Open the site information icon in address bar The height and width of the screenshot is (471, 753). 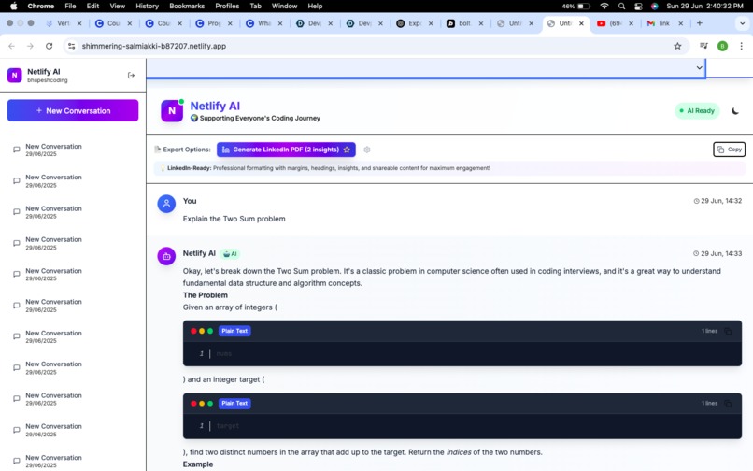click(x=72, y=46)
